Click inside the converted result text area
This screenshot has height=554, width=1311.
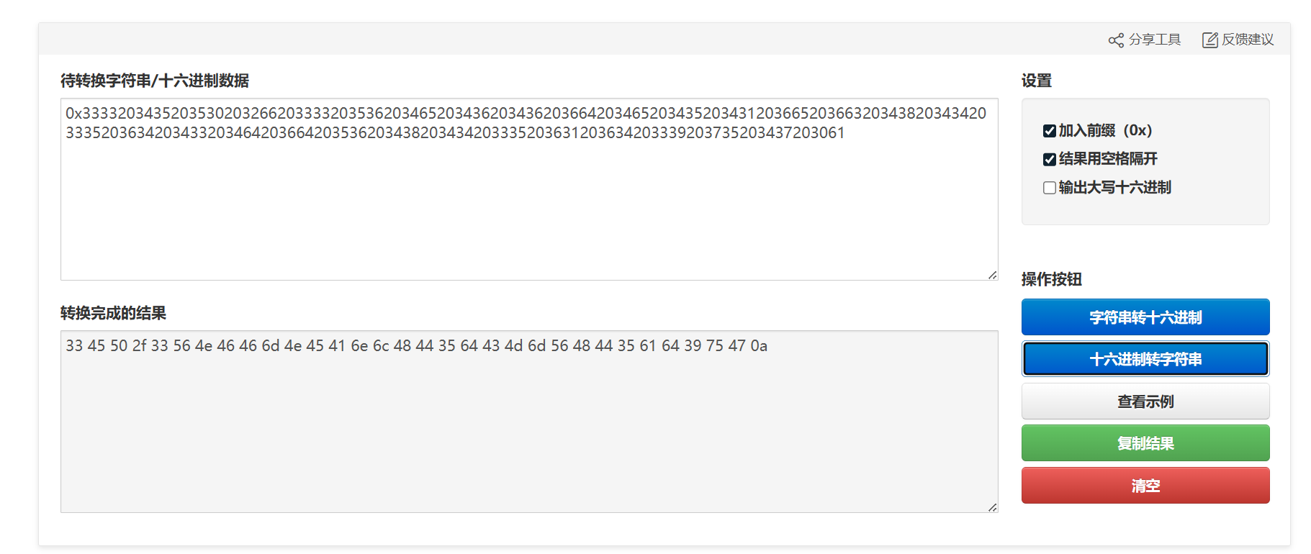[x=529, y=422]
